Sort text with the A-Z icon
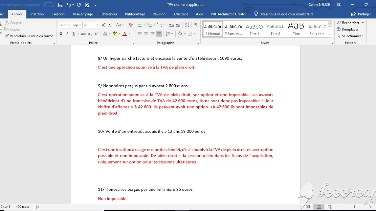Viewport: 376px width, 211px height. tap(187, 25)
